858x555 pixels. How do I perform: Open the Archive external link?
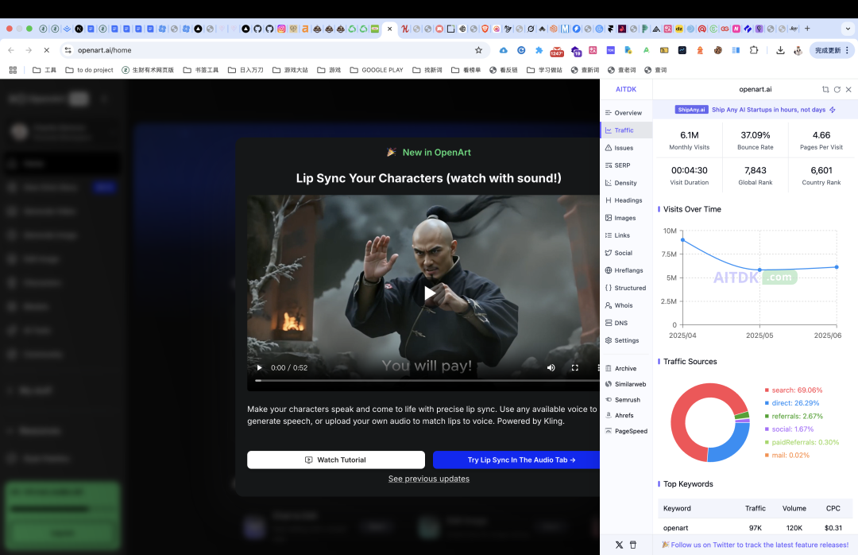click(620, 369)
